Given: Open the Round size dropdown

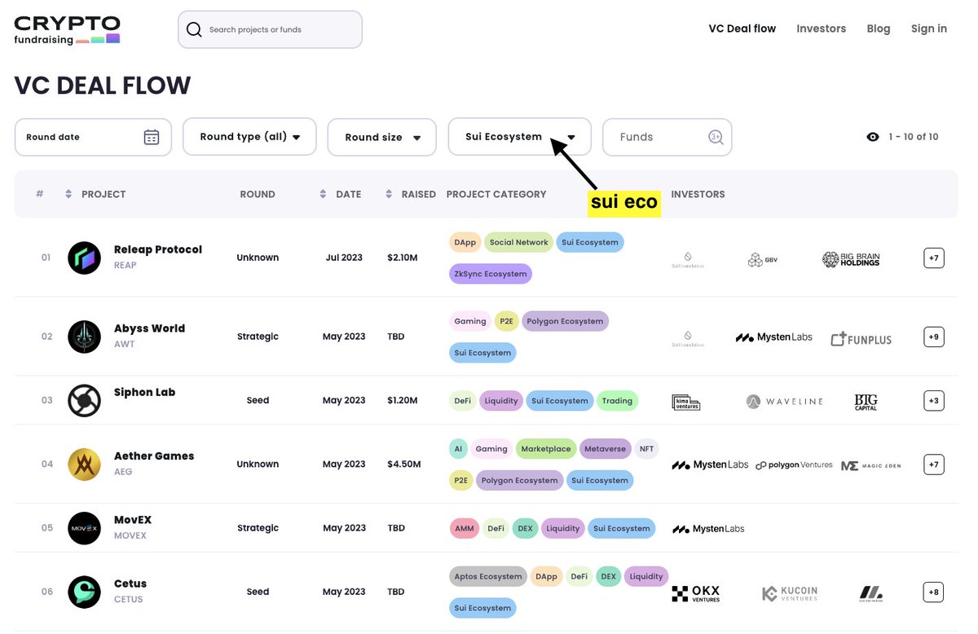Looking at the screenshot, I should pyautogui.click(x=383, y=137).
